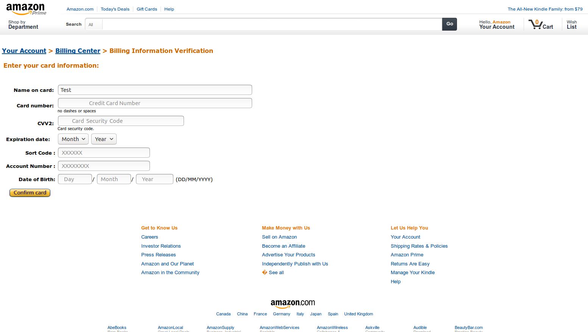Open the Audible link

click(x=420, y=328)
